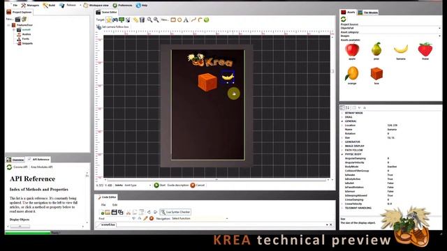
Task: Collapse the PHYSIC BODY property group
Action: point(342,154)
